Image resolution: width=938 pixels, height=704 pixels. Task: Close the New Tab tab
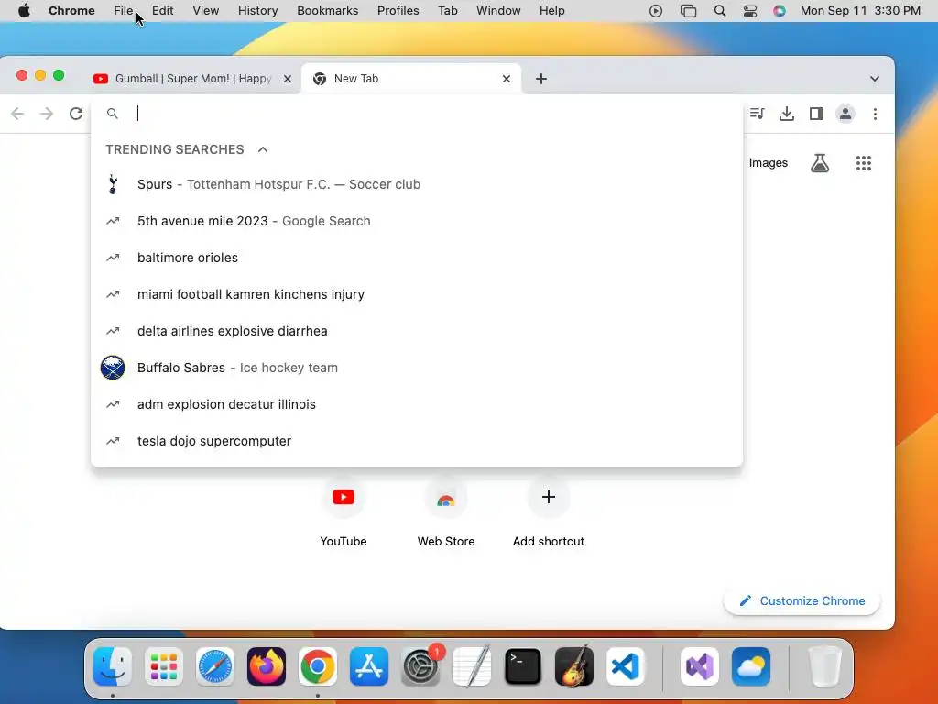pyautogui.click(x=507, y=79)
